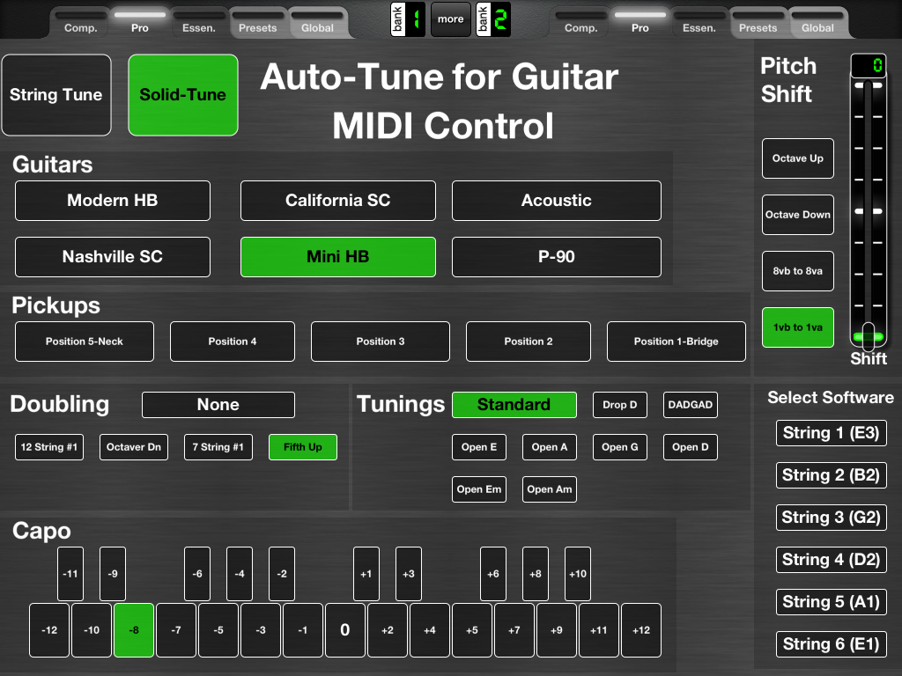The height and width of the screenshot is (676, 902).
Task: Open the right Comp. tab
Action: (x=581, y=23)
